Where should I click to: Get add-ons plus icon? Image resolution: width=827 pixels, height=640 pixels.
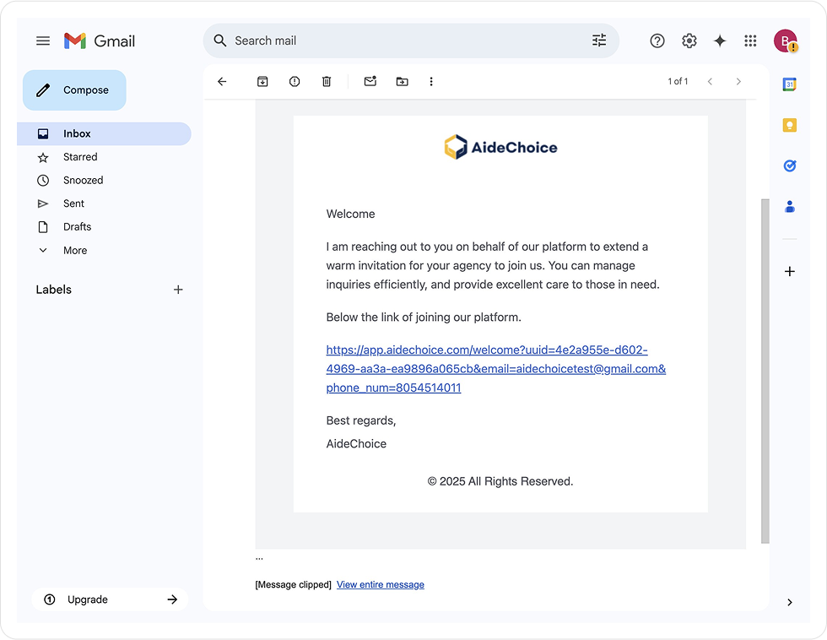click(790, 271)
